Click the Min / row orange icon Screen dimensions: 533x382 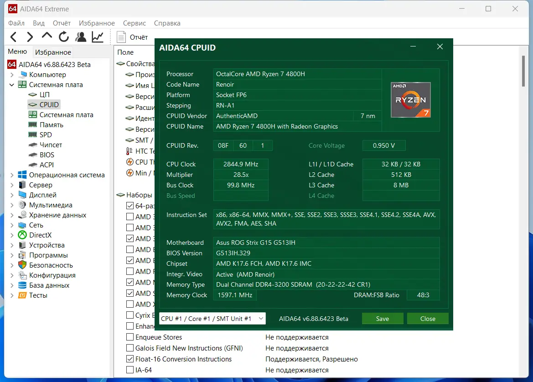tap(129, 173)
